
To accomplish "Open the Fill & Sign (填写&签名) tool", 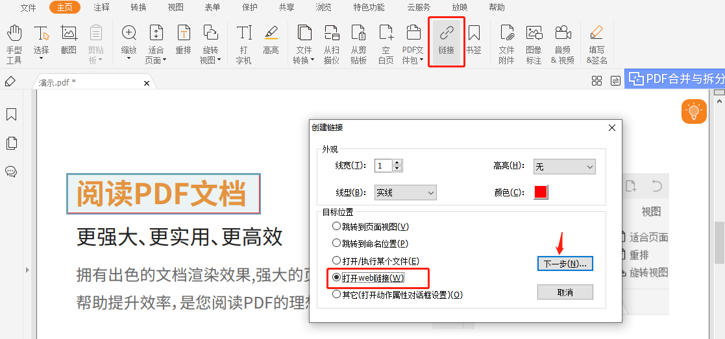I will [x=596, y=44].
